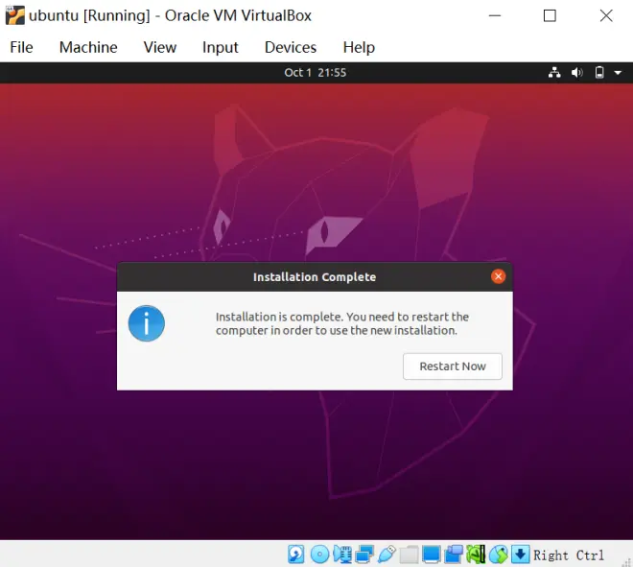Click the video recording status icon

[x=454, y=555]
